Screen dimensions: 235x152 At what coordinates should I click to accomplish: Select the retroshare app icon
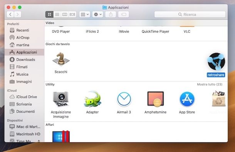coord(216,61)
